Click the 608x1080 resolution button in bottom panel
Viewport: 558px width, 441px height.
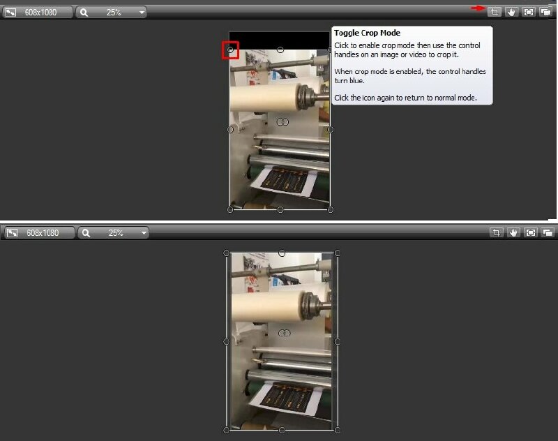[40, 233]
